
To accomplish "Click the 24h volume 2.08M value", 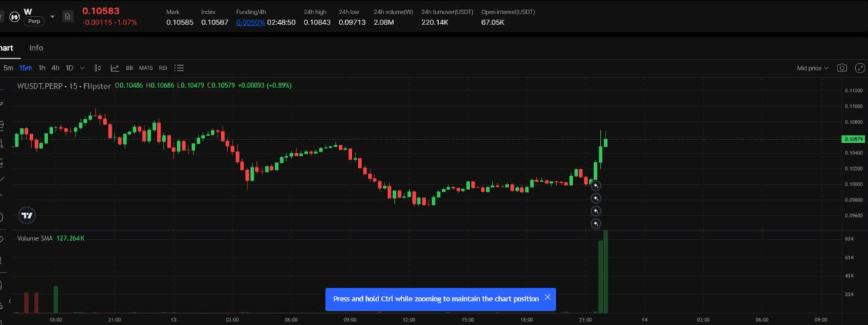I will [x=384, y=22].
